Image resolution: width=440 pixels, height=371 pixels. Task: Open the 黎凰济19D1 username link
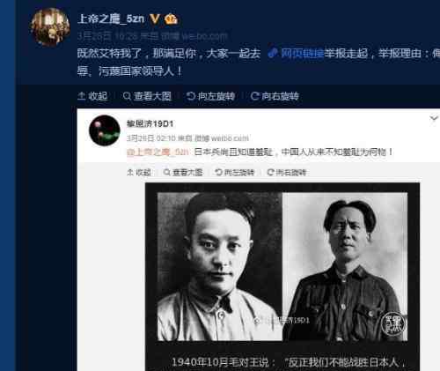(x=150, y=123)
